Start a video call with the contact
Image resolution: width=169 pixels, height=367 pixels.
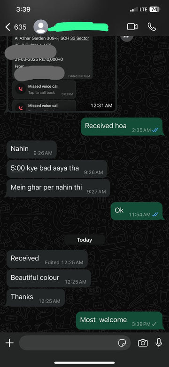(132, 27)
